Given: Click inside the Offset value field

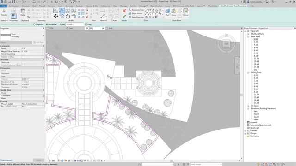Looking at the screenshot, I should 74,24.
